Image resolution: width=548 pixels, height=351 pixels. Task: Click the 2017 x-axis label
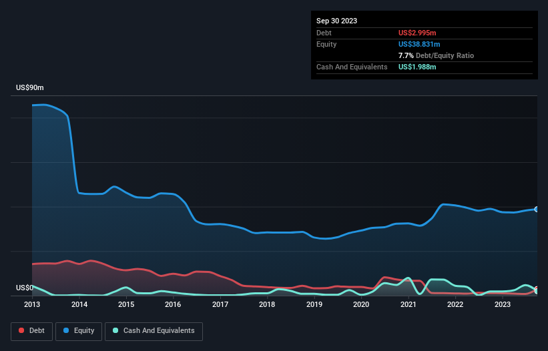point(220,304)
